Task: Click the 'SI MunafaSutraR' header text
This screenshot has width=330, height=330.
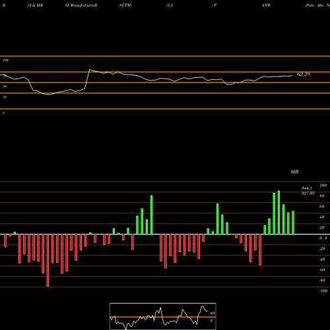Action: click(x=81, y=5)
